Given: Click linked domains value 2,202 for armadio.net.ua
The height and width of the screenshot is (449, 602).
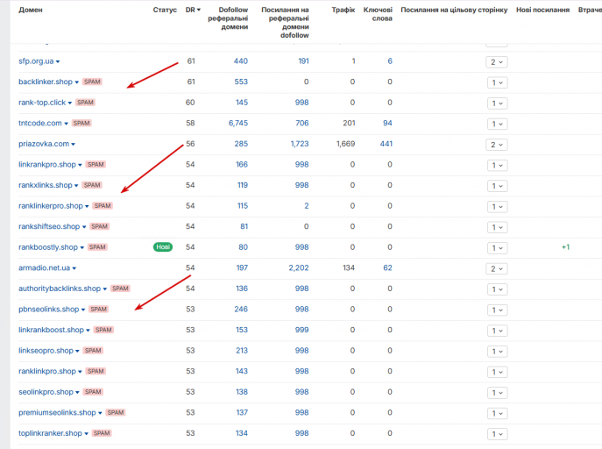Looking at the screenshot, I should pos(299,267).
